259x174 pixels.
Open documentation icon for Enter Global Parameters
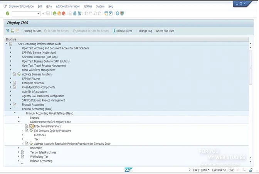point(27,127)
